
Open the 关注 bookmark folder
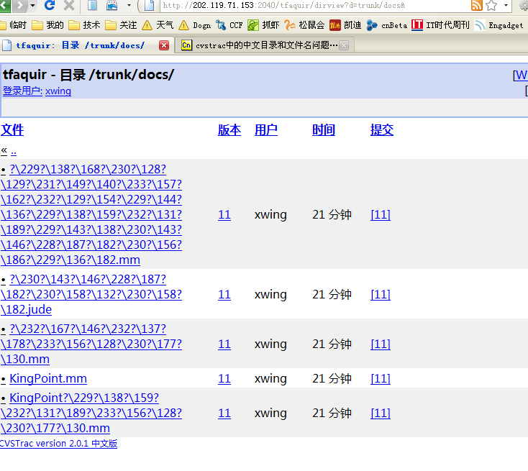pos(121,25)
